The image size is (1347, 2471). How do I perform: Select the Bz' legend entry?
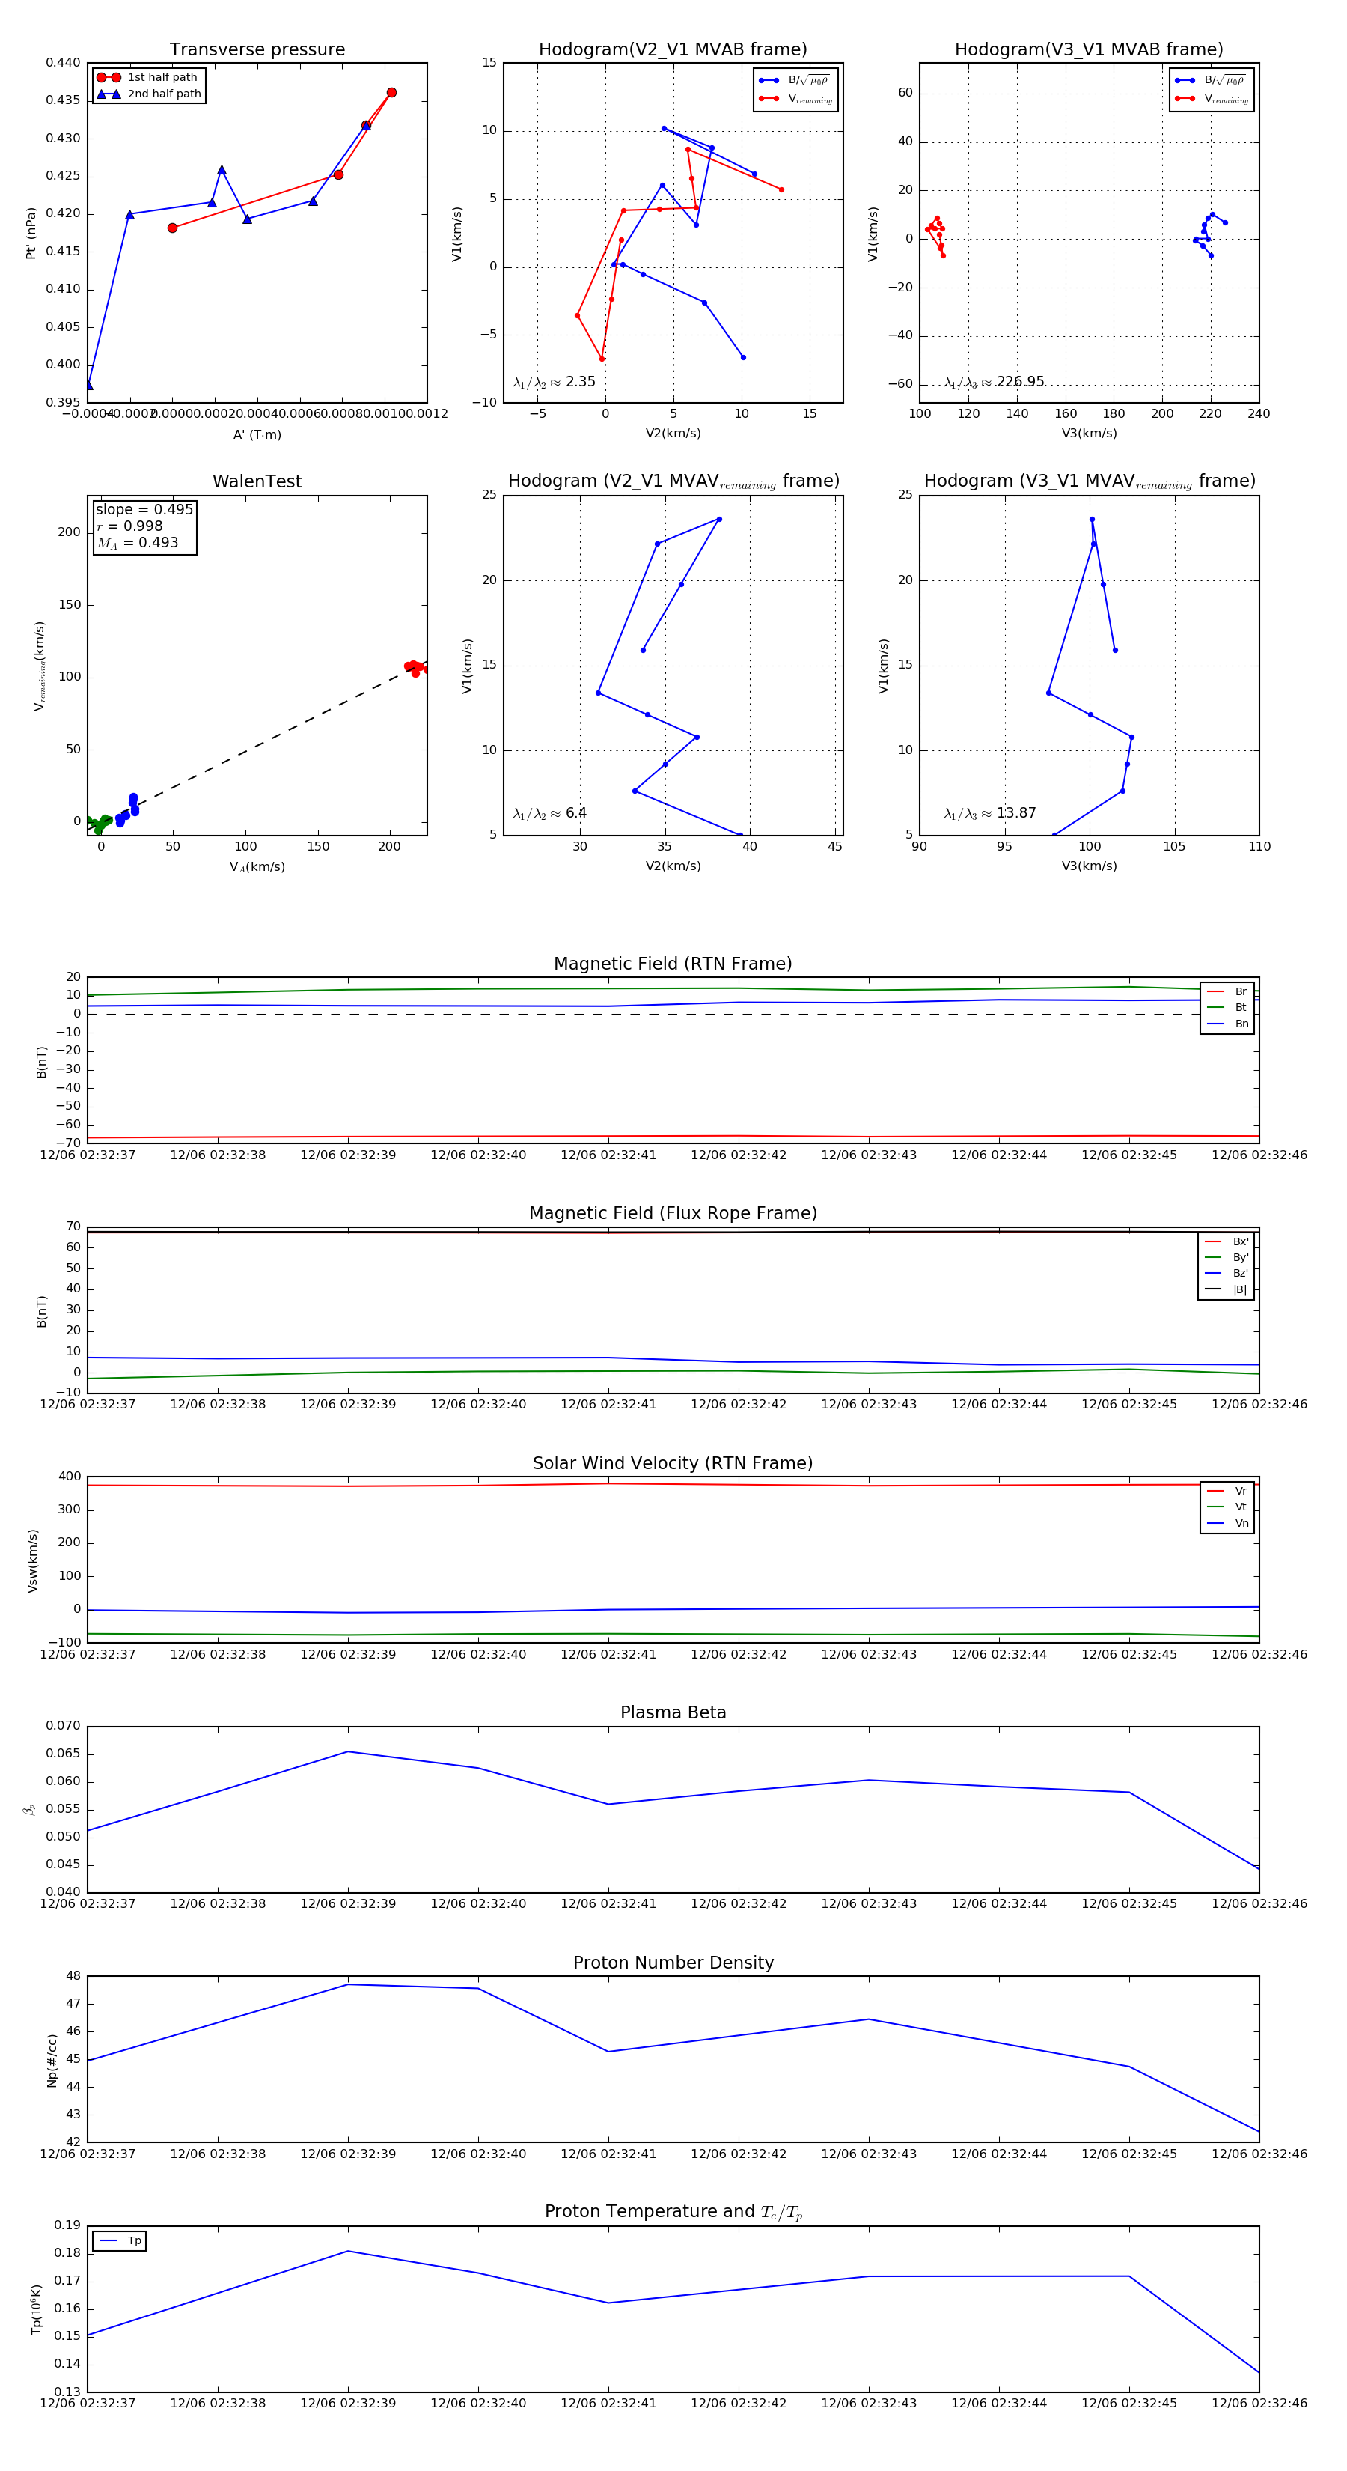click(1227, 1274)
